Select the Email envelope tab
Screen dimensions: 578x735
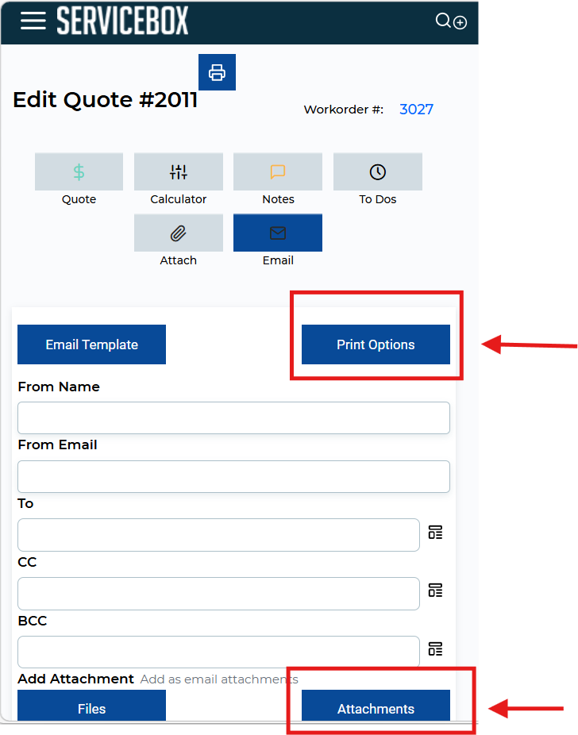point(278,233)
